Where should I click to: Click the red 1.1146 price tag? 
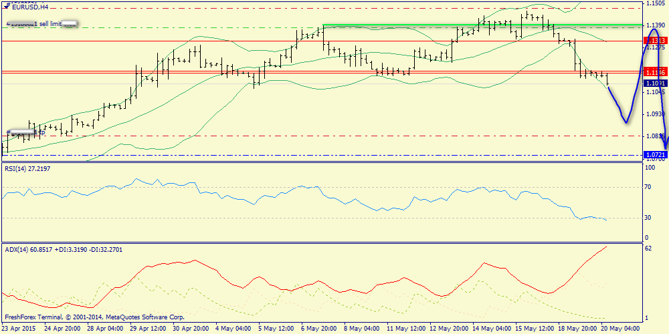point(655,71)
